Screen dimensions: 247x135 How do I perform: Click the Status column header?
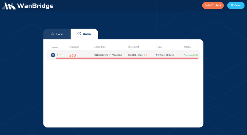[187, 47]
